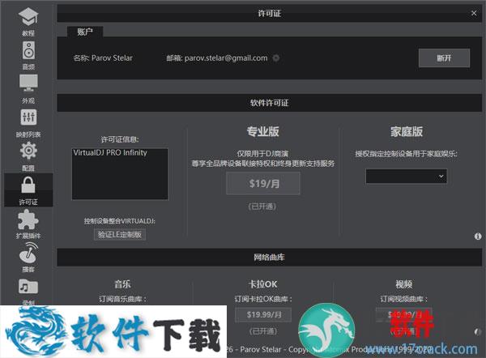Click the 名称: Parov Stelar text

[103, 58]
